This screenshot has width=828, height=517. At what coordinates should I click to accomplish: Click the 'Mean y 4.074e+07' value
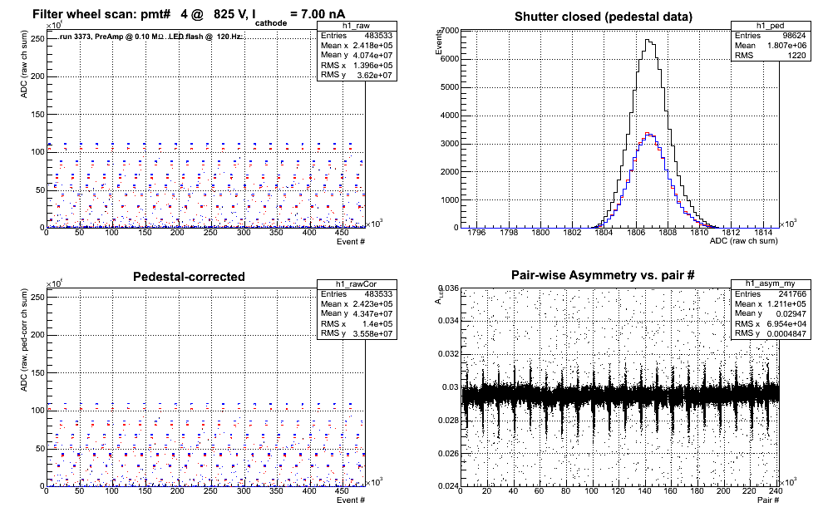point(357,55)
